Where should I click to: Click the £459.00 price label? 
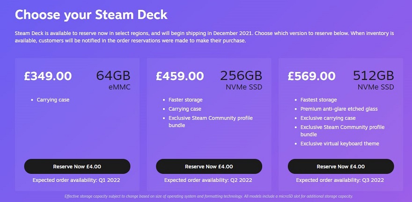180,76
